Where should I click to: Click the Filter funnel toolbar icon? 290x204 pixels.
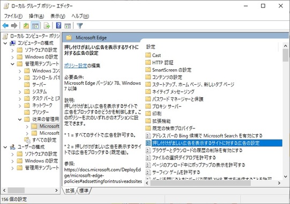80,26
